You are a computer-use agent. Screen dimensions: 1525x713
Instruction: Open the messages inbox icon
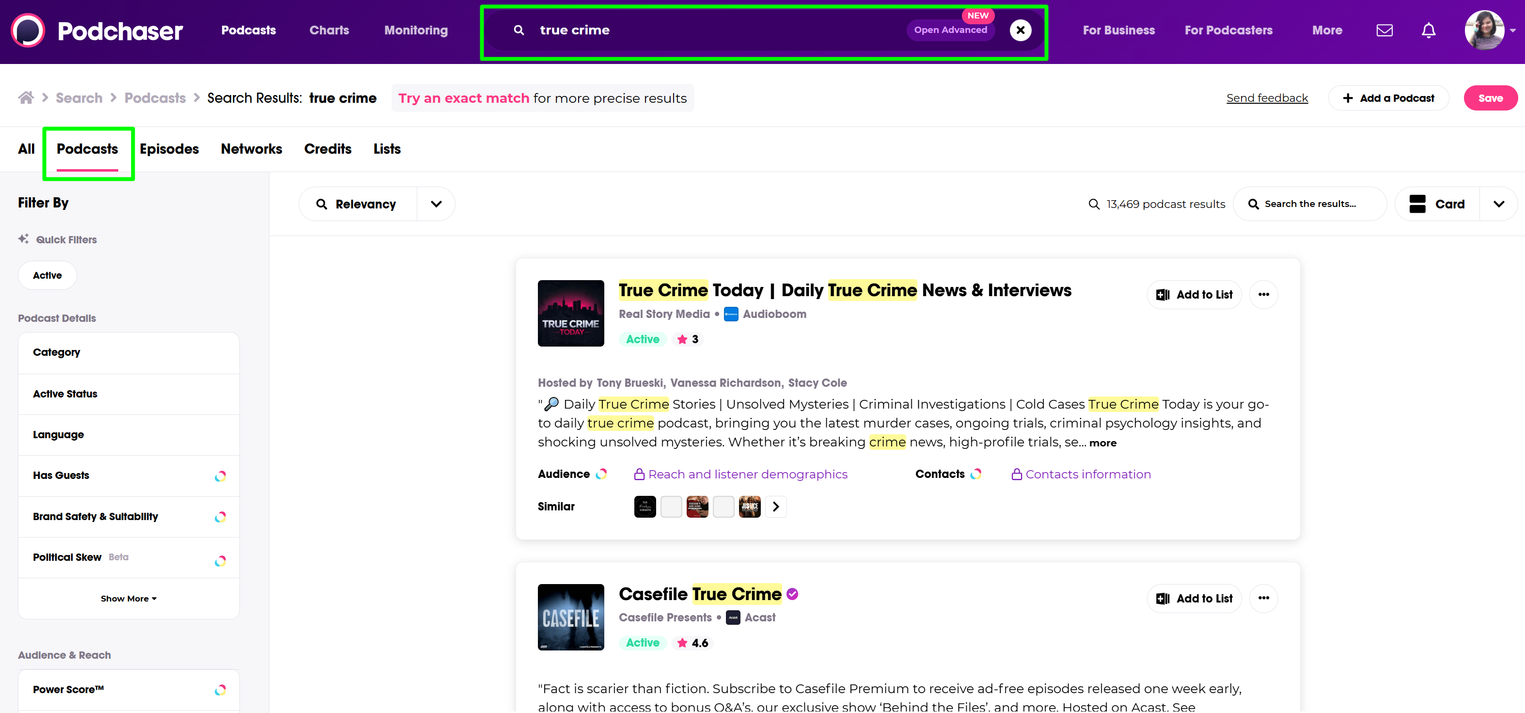(x=1384, y=30)
